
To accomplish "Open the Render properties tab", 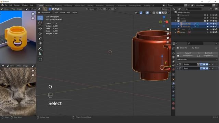I will pos(173,53).
